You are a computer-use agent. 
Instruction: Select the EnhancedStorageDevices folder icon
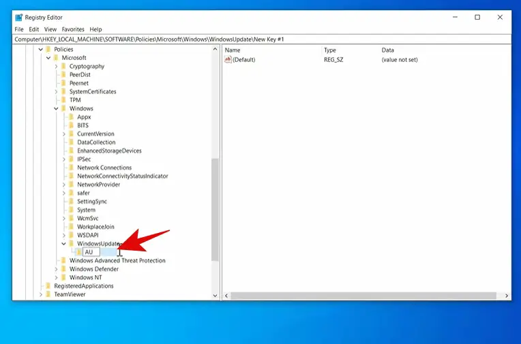tap(71, 151)
